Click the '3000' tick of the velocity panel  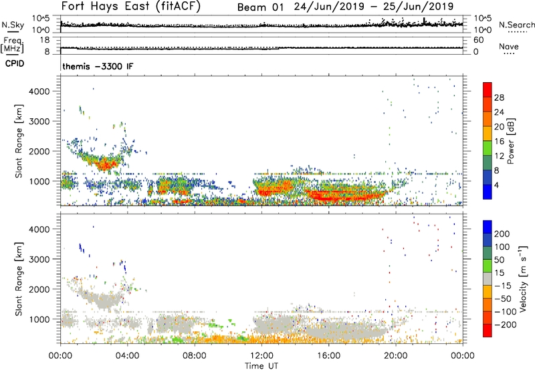pyautogui.click(x=39, y=259)
